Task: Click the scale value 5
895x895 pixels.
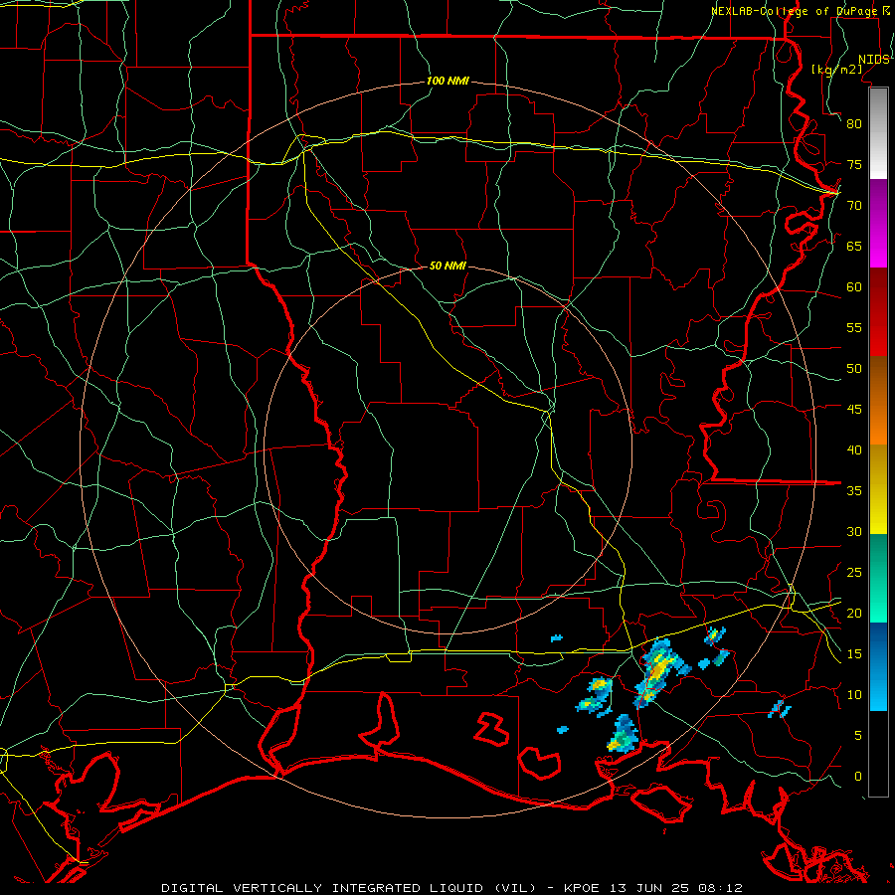Action: (858, 736)
